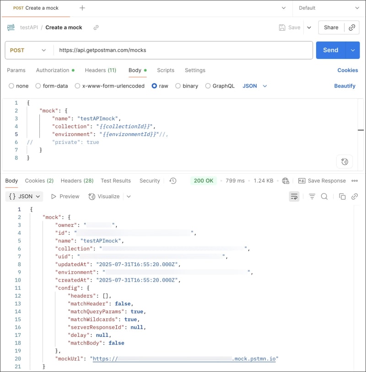Open the Headers (11) request tab

tap(101, 70)
